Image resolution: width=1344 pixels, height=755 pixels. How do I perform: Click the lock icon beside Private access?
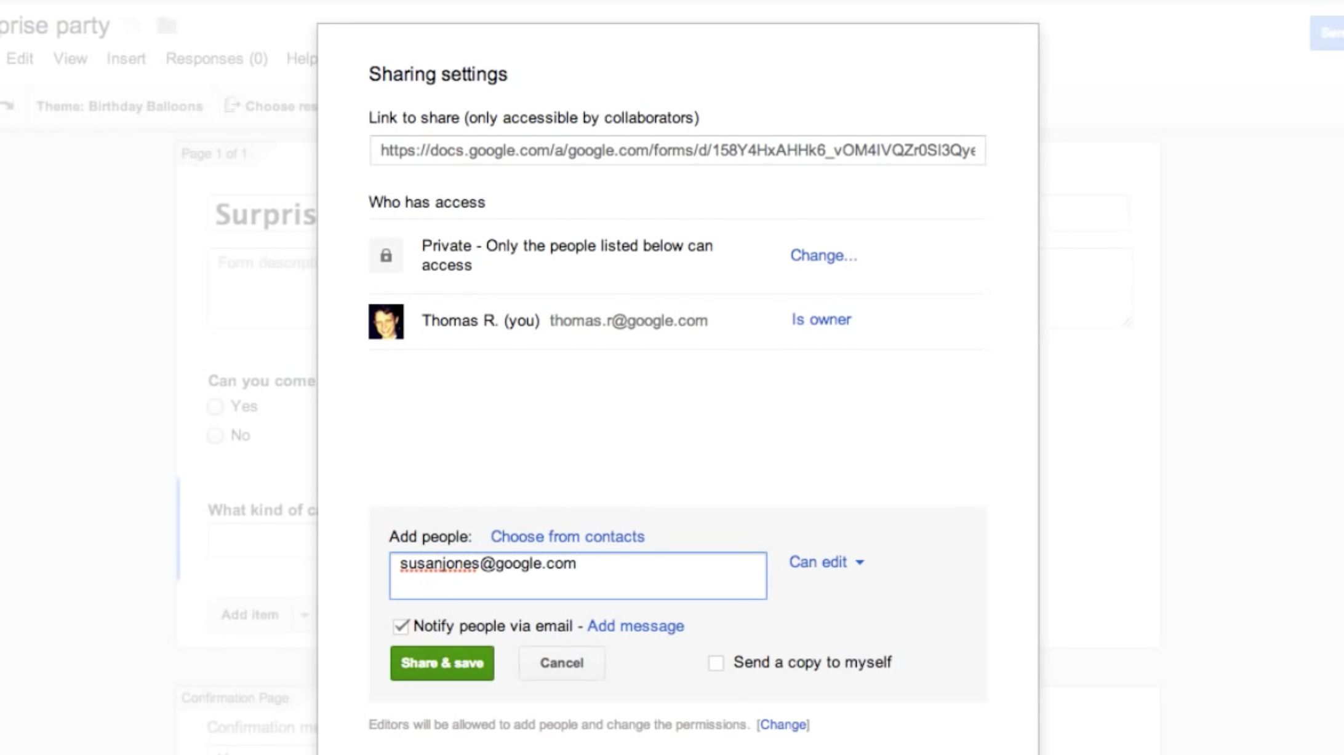[386, 255]
